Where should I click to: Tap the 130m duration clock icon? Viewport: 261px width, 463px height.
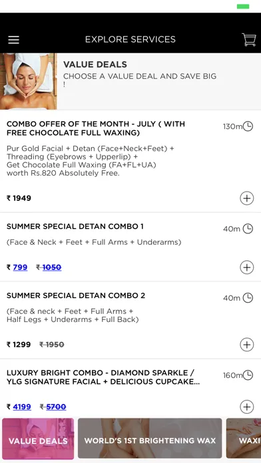[248, 126]
